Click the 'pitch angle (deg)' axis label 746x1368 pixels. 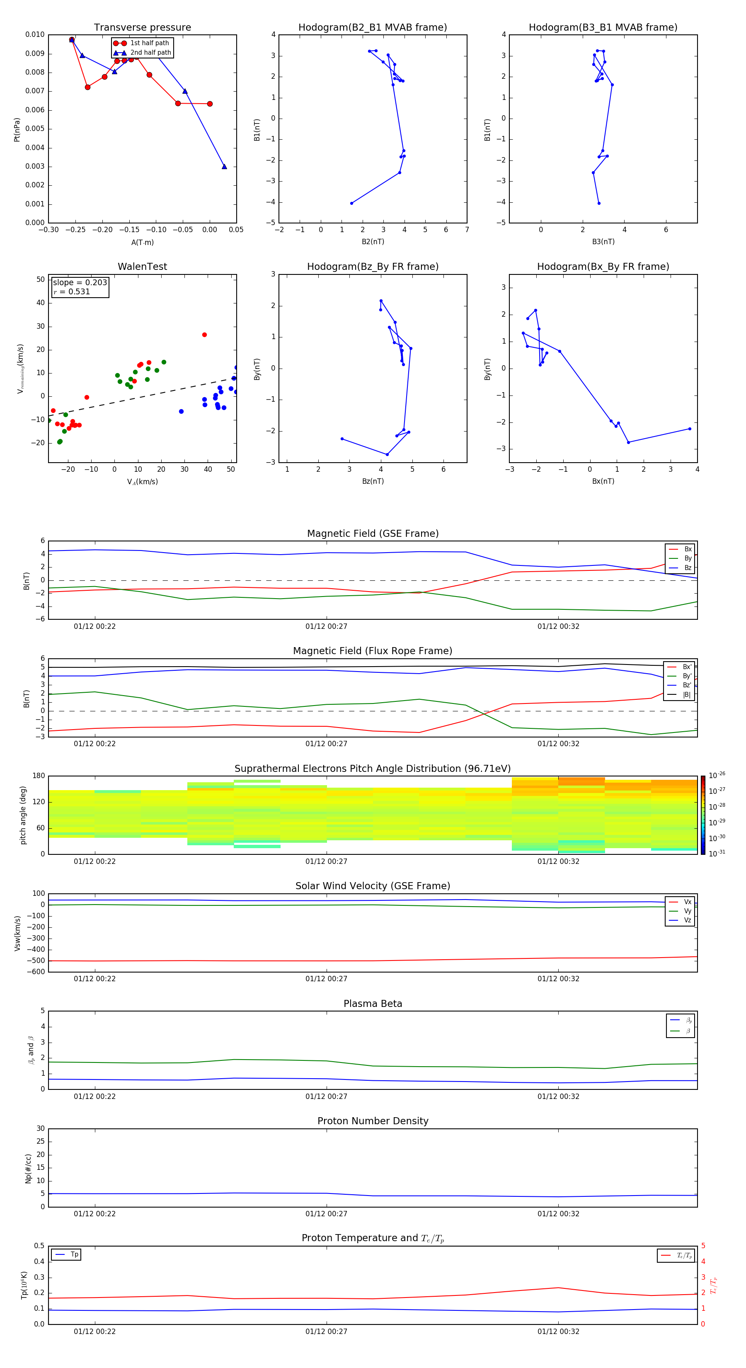tap(23, 815)
